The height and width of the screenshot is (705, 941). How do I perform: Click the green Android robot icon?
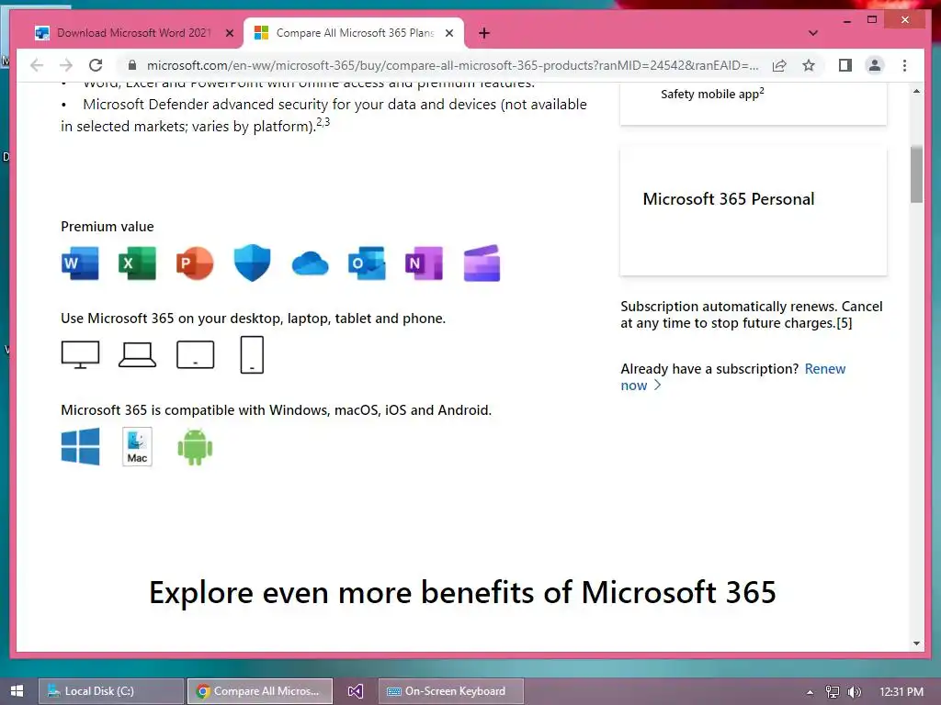pos(195,447)
